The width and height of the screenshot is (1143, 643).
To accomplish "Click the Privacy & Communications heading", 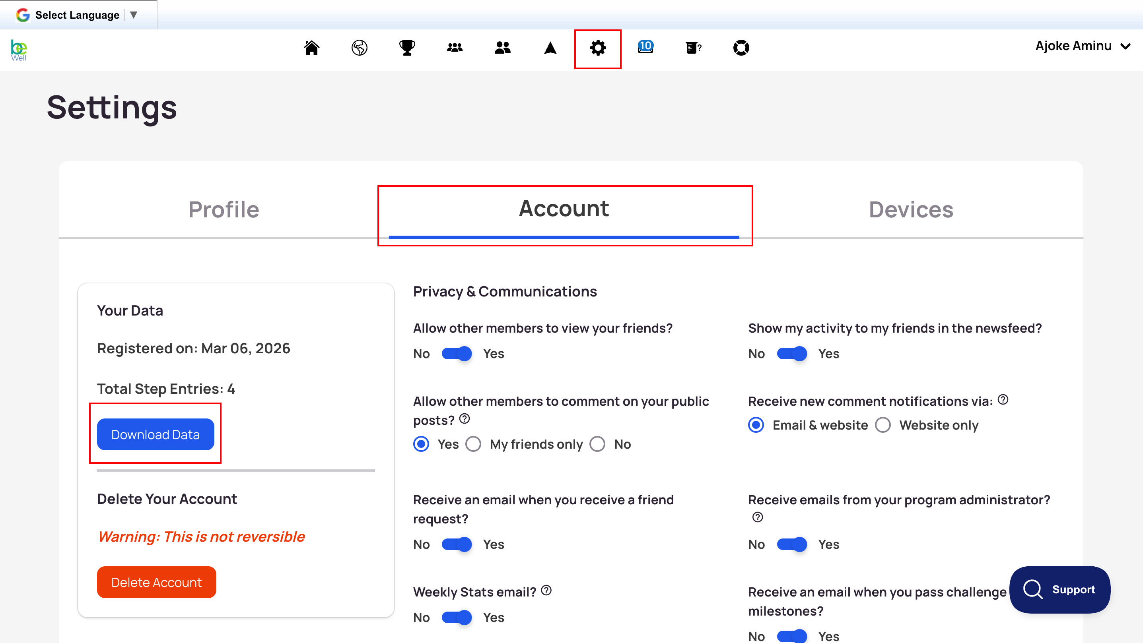I will coord(505,291).
